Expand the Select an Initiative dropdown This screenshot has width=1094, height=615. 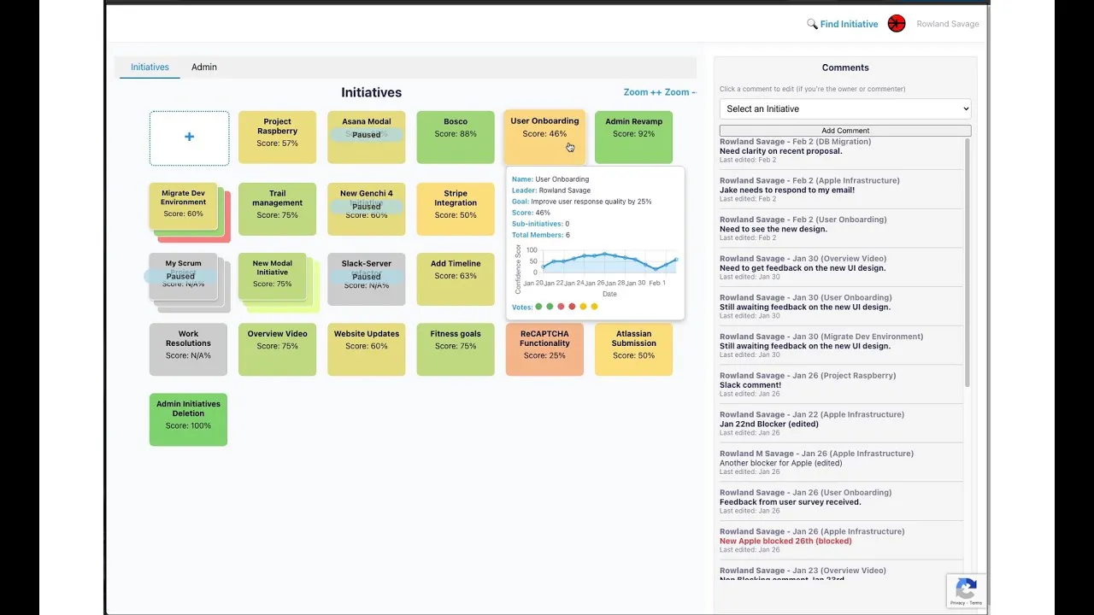pos(845,108)
